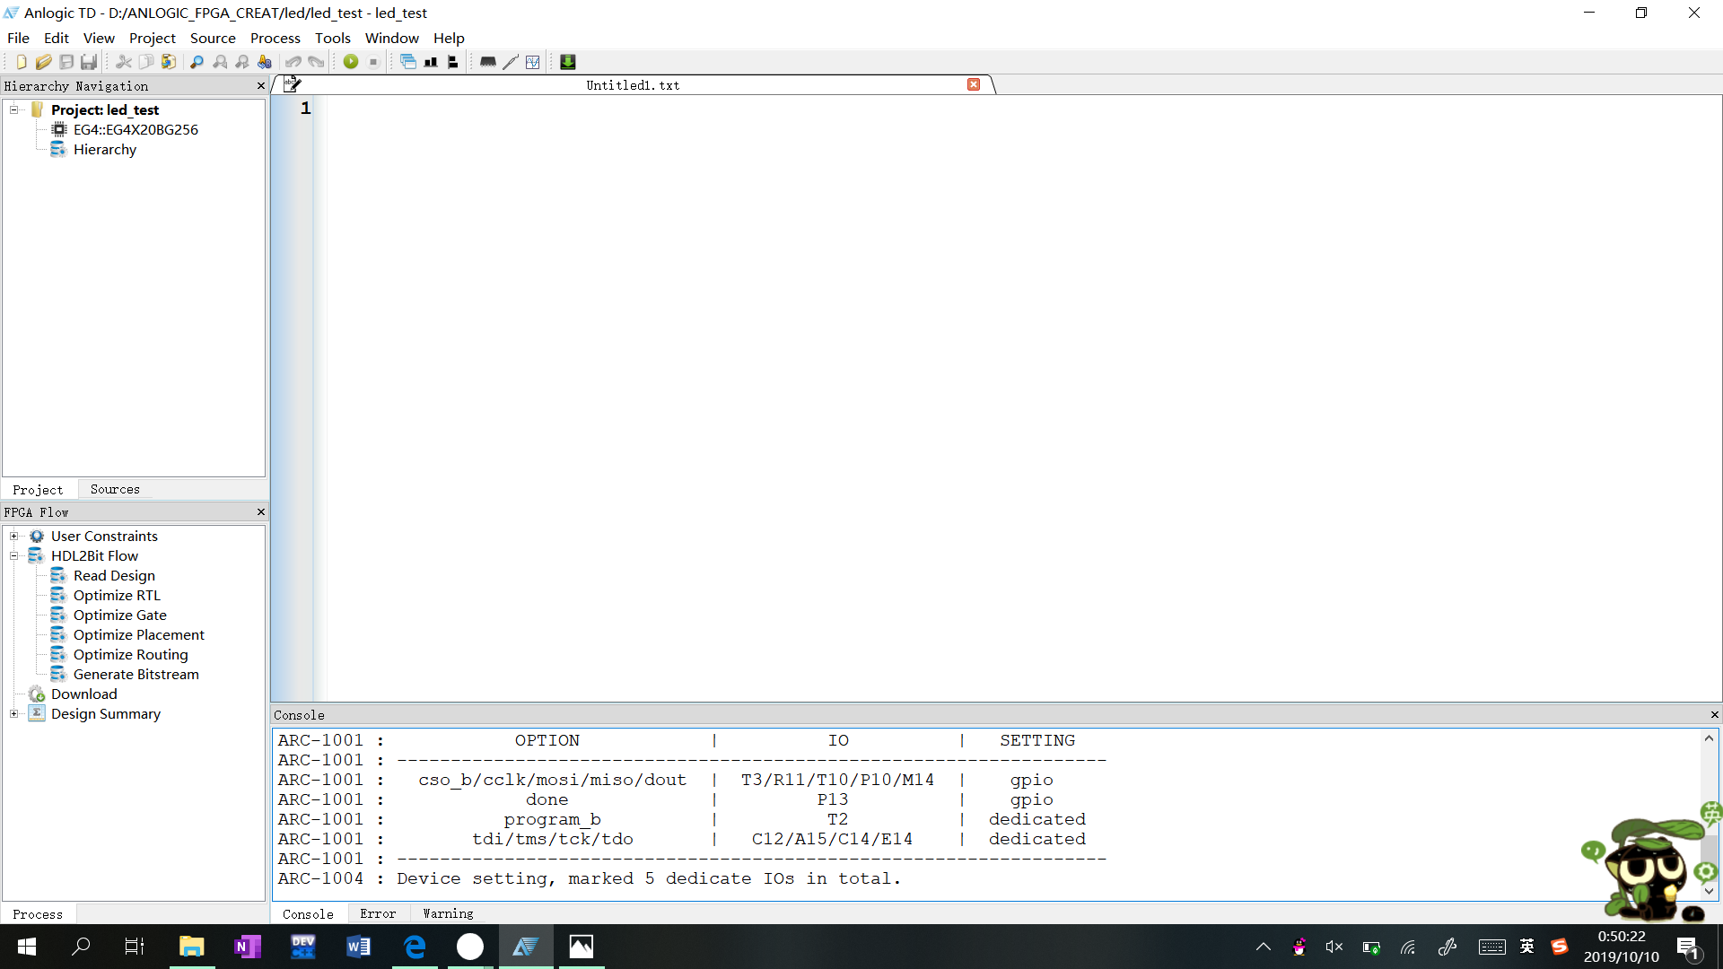Select the Redo action icon

(315, 62)
